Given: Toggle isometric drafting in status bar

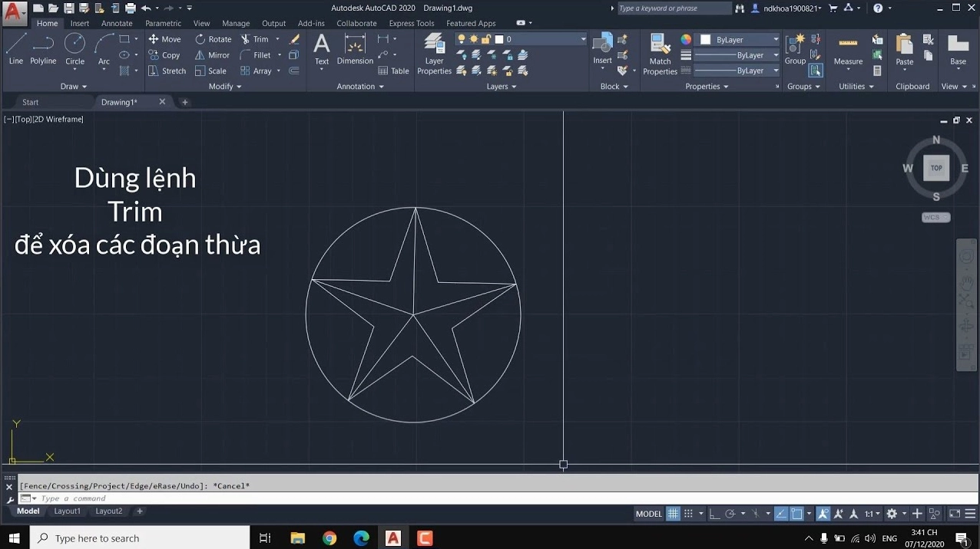Looking at the screenshot, I should coord(756,514).
